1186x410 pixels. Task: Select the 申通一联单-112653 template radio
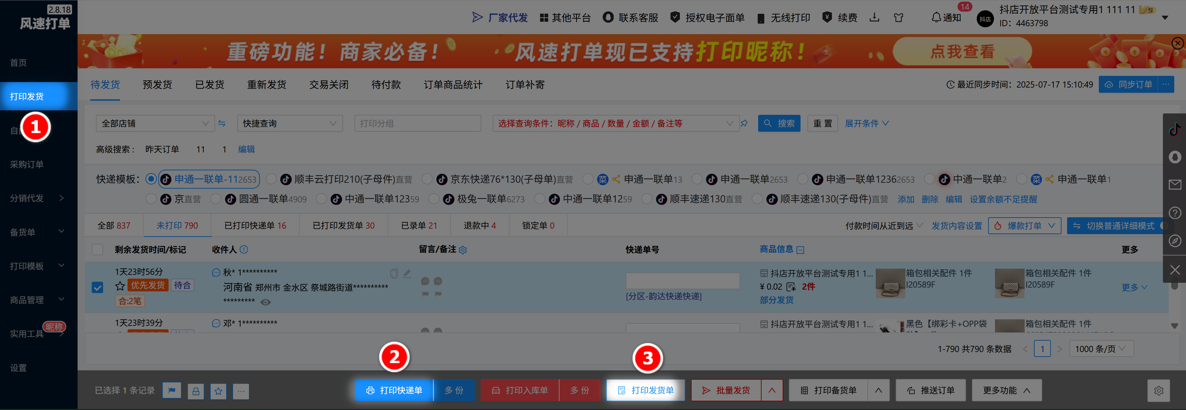pos(151,179)
